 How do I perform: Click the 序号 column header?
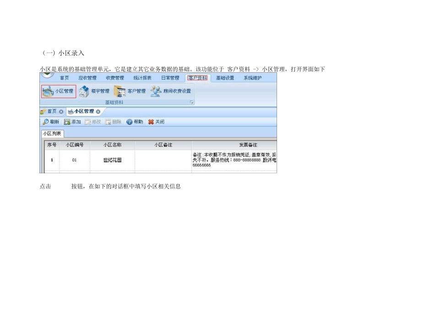point(52,145)
